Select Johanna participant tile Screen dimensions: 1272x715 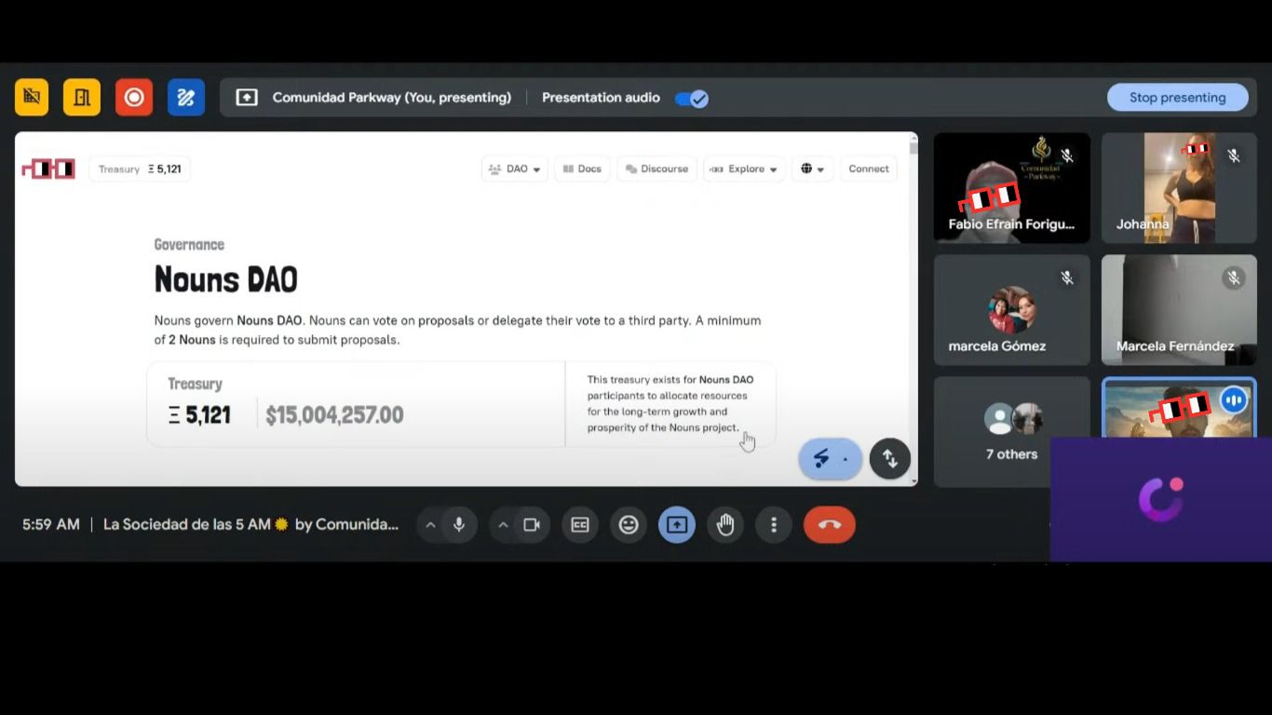click(x=1179, y=188)
